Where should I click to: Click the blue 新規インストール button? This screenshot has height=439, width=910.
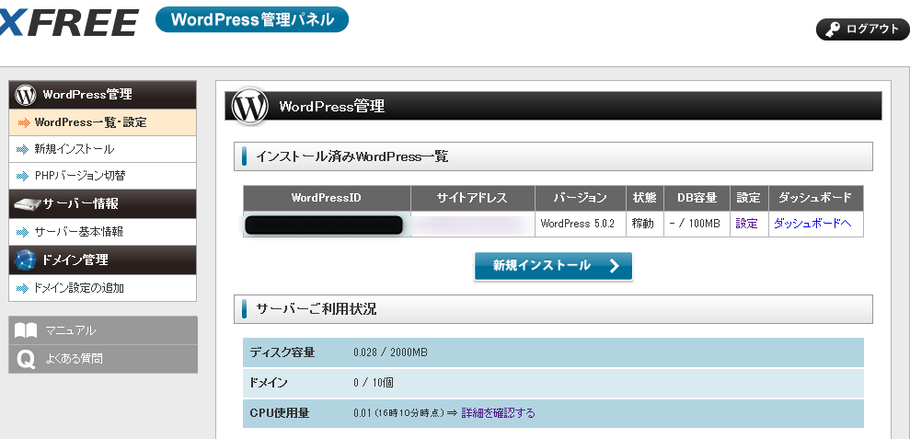pos(553,266)
